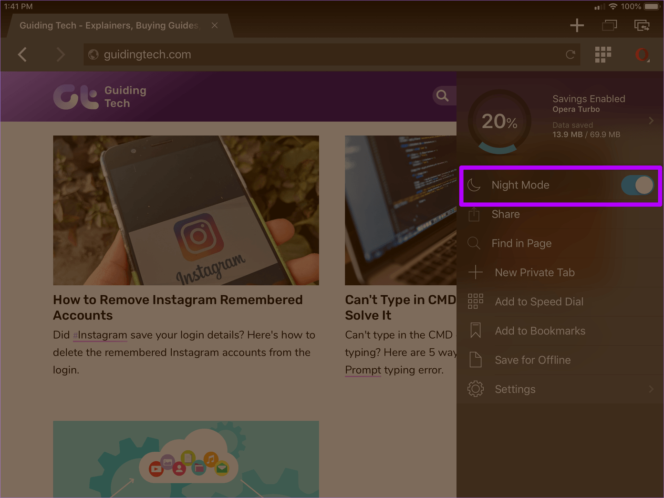
Task: Expand the Opera Turbo savings details
Action: (x=651, y=121)
